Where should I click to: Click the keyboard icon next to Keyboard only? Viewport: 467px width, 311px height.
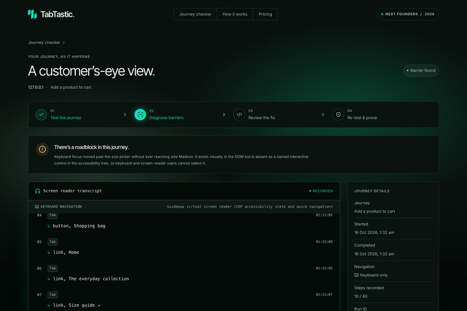pos(356,275)
